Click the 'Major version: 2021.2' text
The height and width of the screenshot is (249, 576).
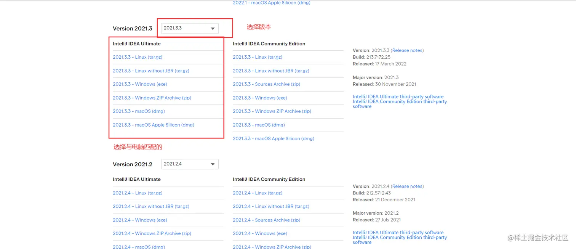(x=376, y=213)
